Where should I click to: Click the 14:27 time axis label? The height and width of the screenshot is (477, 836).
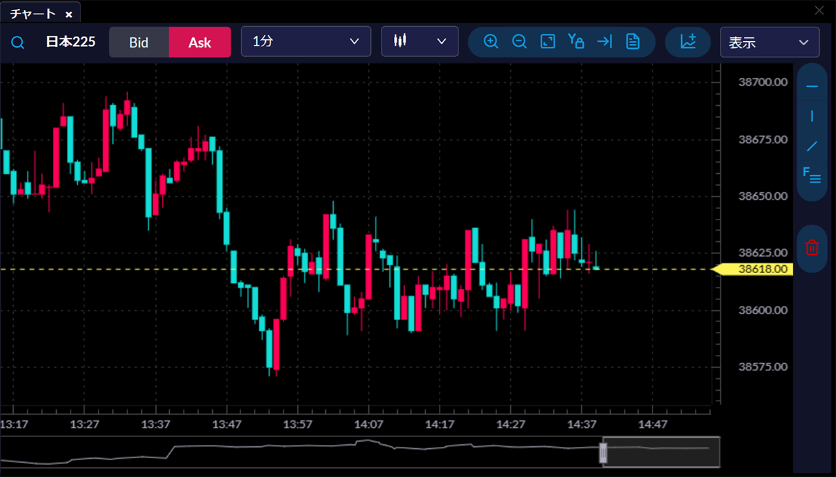[511, 425]
